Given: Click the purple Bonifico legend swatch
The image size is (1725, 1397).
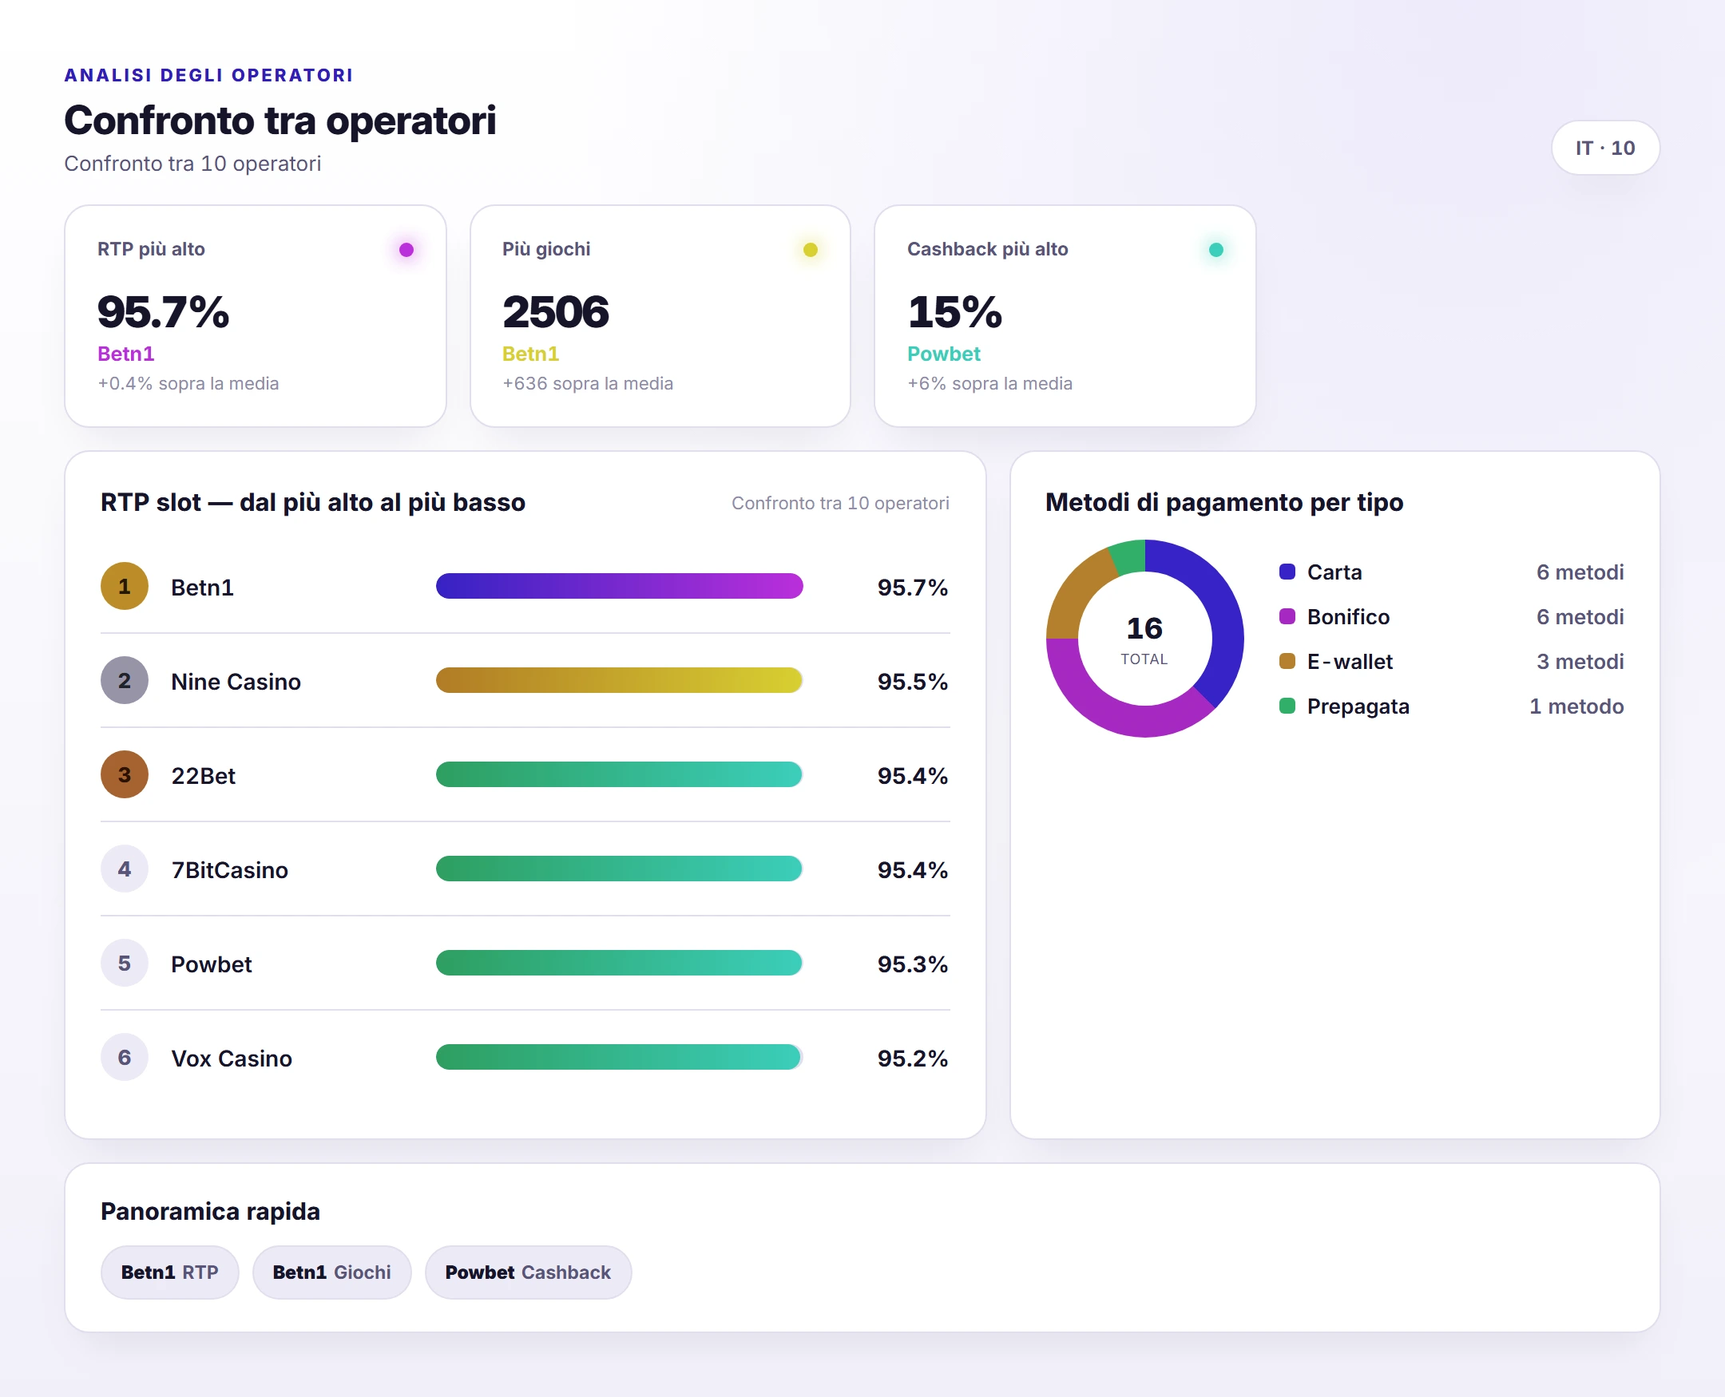Looking at the screenshot, I should click(1287, 616).
